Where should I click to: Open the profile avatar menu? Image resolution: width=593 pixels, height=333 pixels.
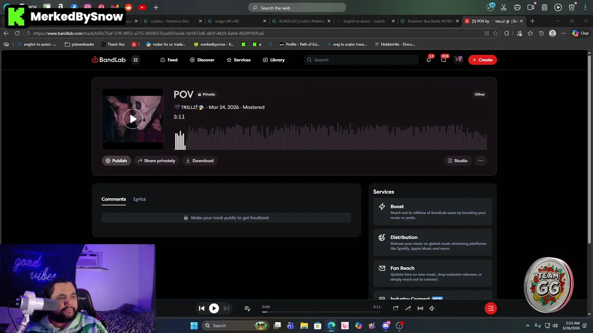coord(458,60)
